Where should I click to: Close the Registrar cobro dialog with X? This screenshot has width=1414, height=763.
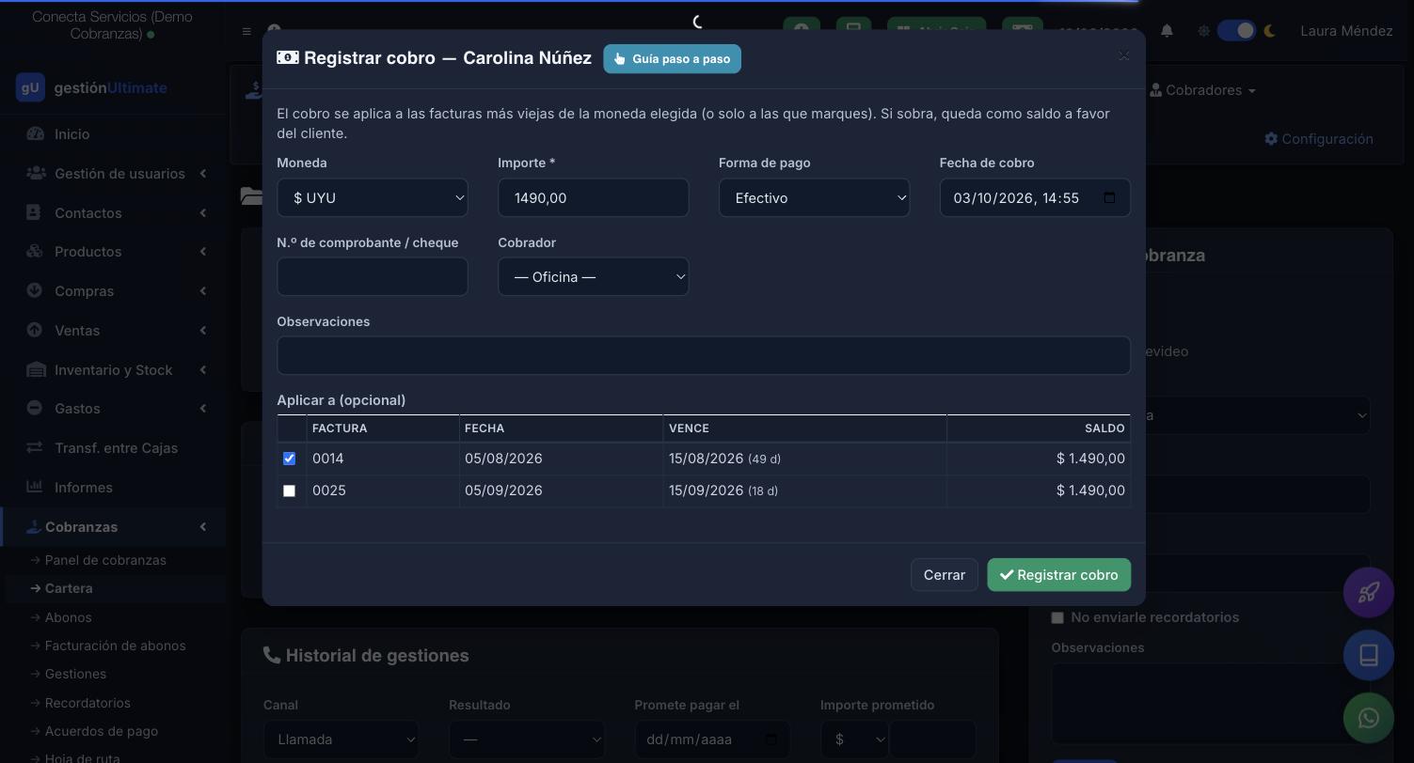(x=1123, y=55)
